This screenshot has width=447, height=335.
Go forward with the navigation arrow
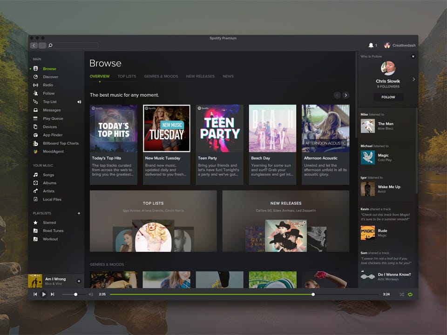pyautogui.click(x=42, y=45)
